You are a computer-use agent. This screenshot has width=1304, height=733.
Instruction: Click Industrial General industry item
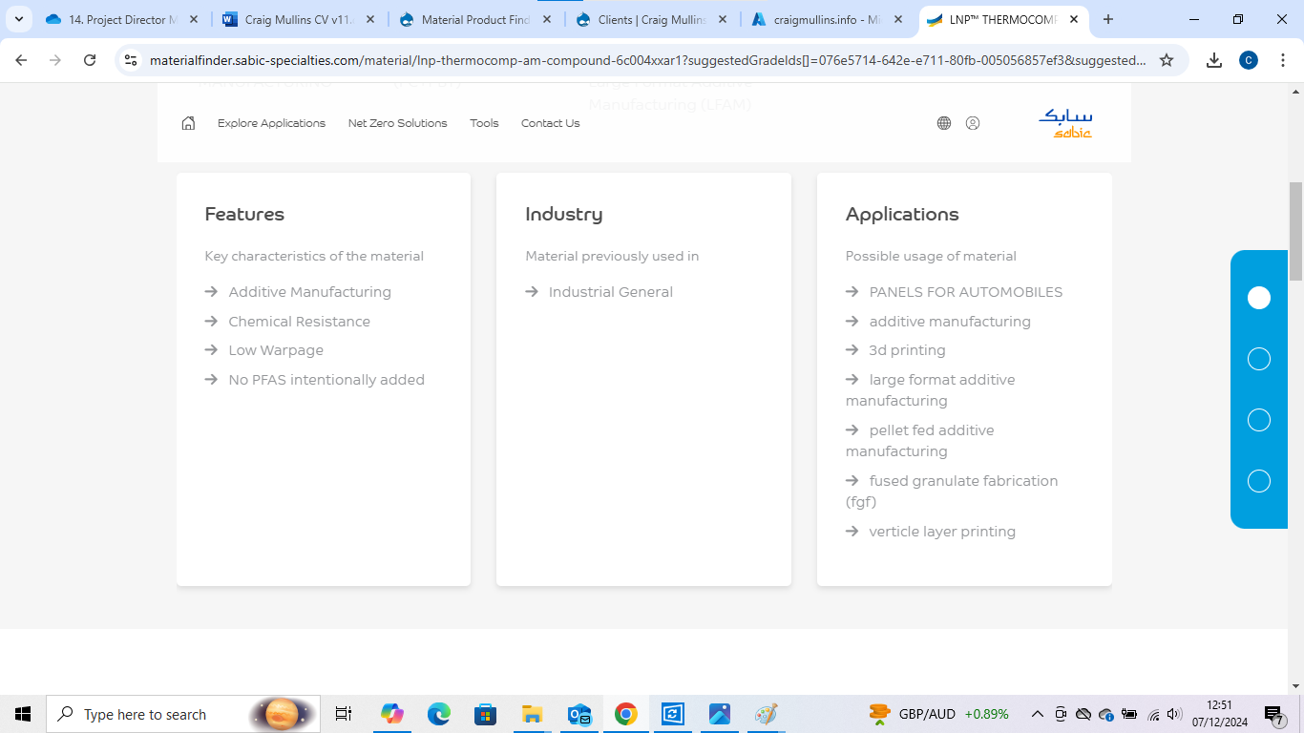pyautogui.click(x=610, y=292)
